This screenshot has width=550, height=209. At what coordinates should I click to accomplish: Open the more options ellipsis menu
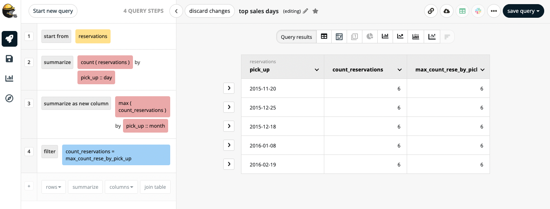[x=494, y=11]
